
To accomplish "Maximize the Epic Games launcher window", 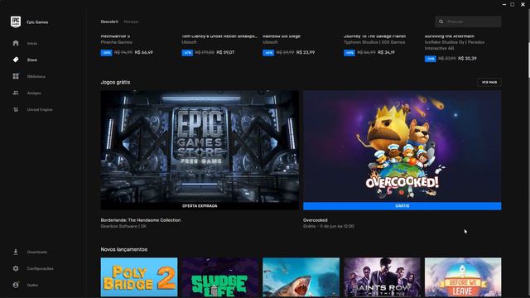I will pyautogui.click(x=513, y=4).
